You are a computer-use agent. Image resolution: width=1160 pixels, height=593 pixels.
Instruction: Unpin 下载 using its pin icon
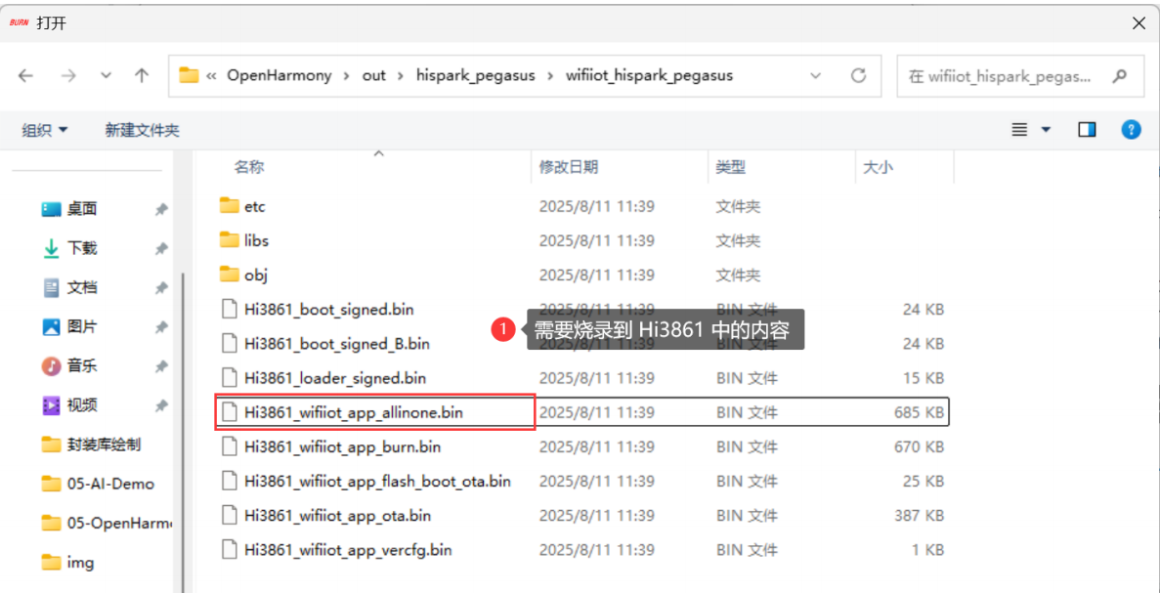click(160, 249)
